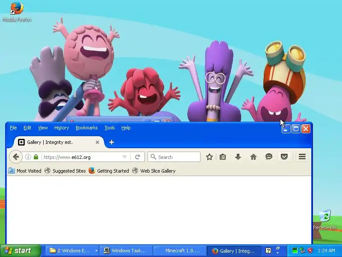Open the Bookmarks menu

coord(87,128)
